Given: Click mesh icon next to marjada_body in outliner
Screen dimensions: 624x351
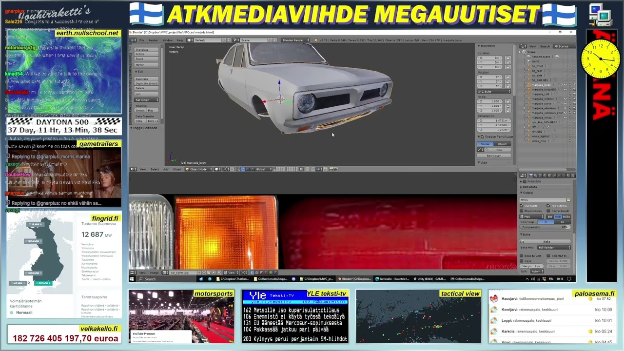Looking at the screenshot, I should (x=529, y=85).
